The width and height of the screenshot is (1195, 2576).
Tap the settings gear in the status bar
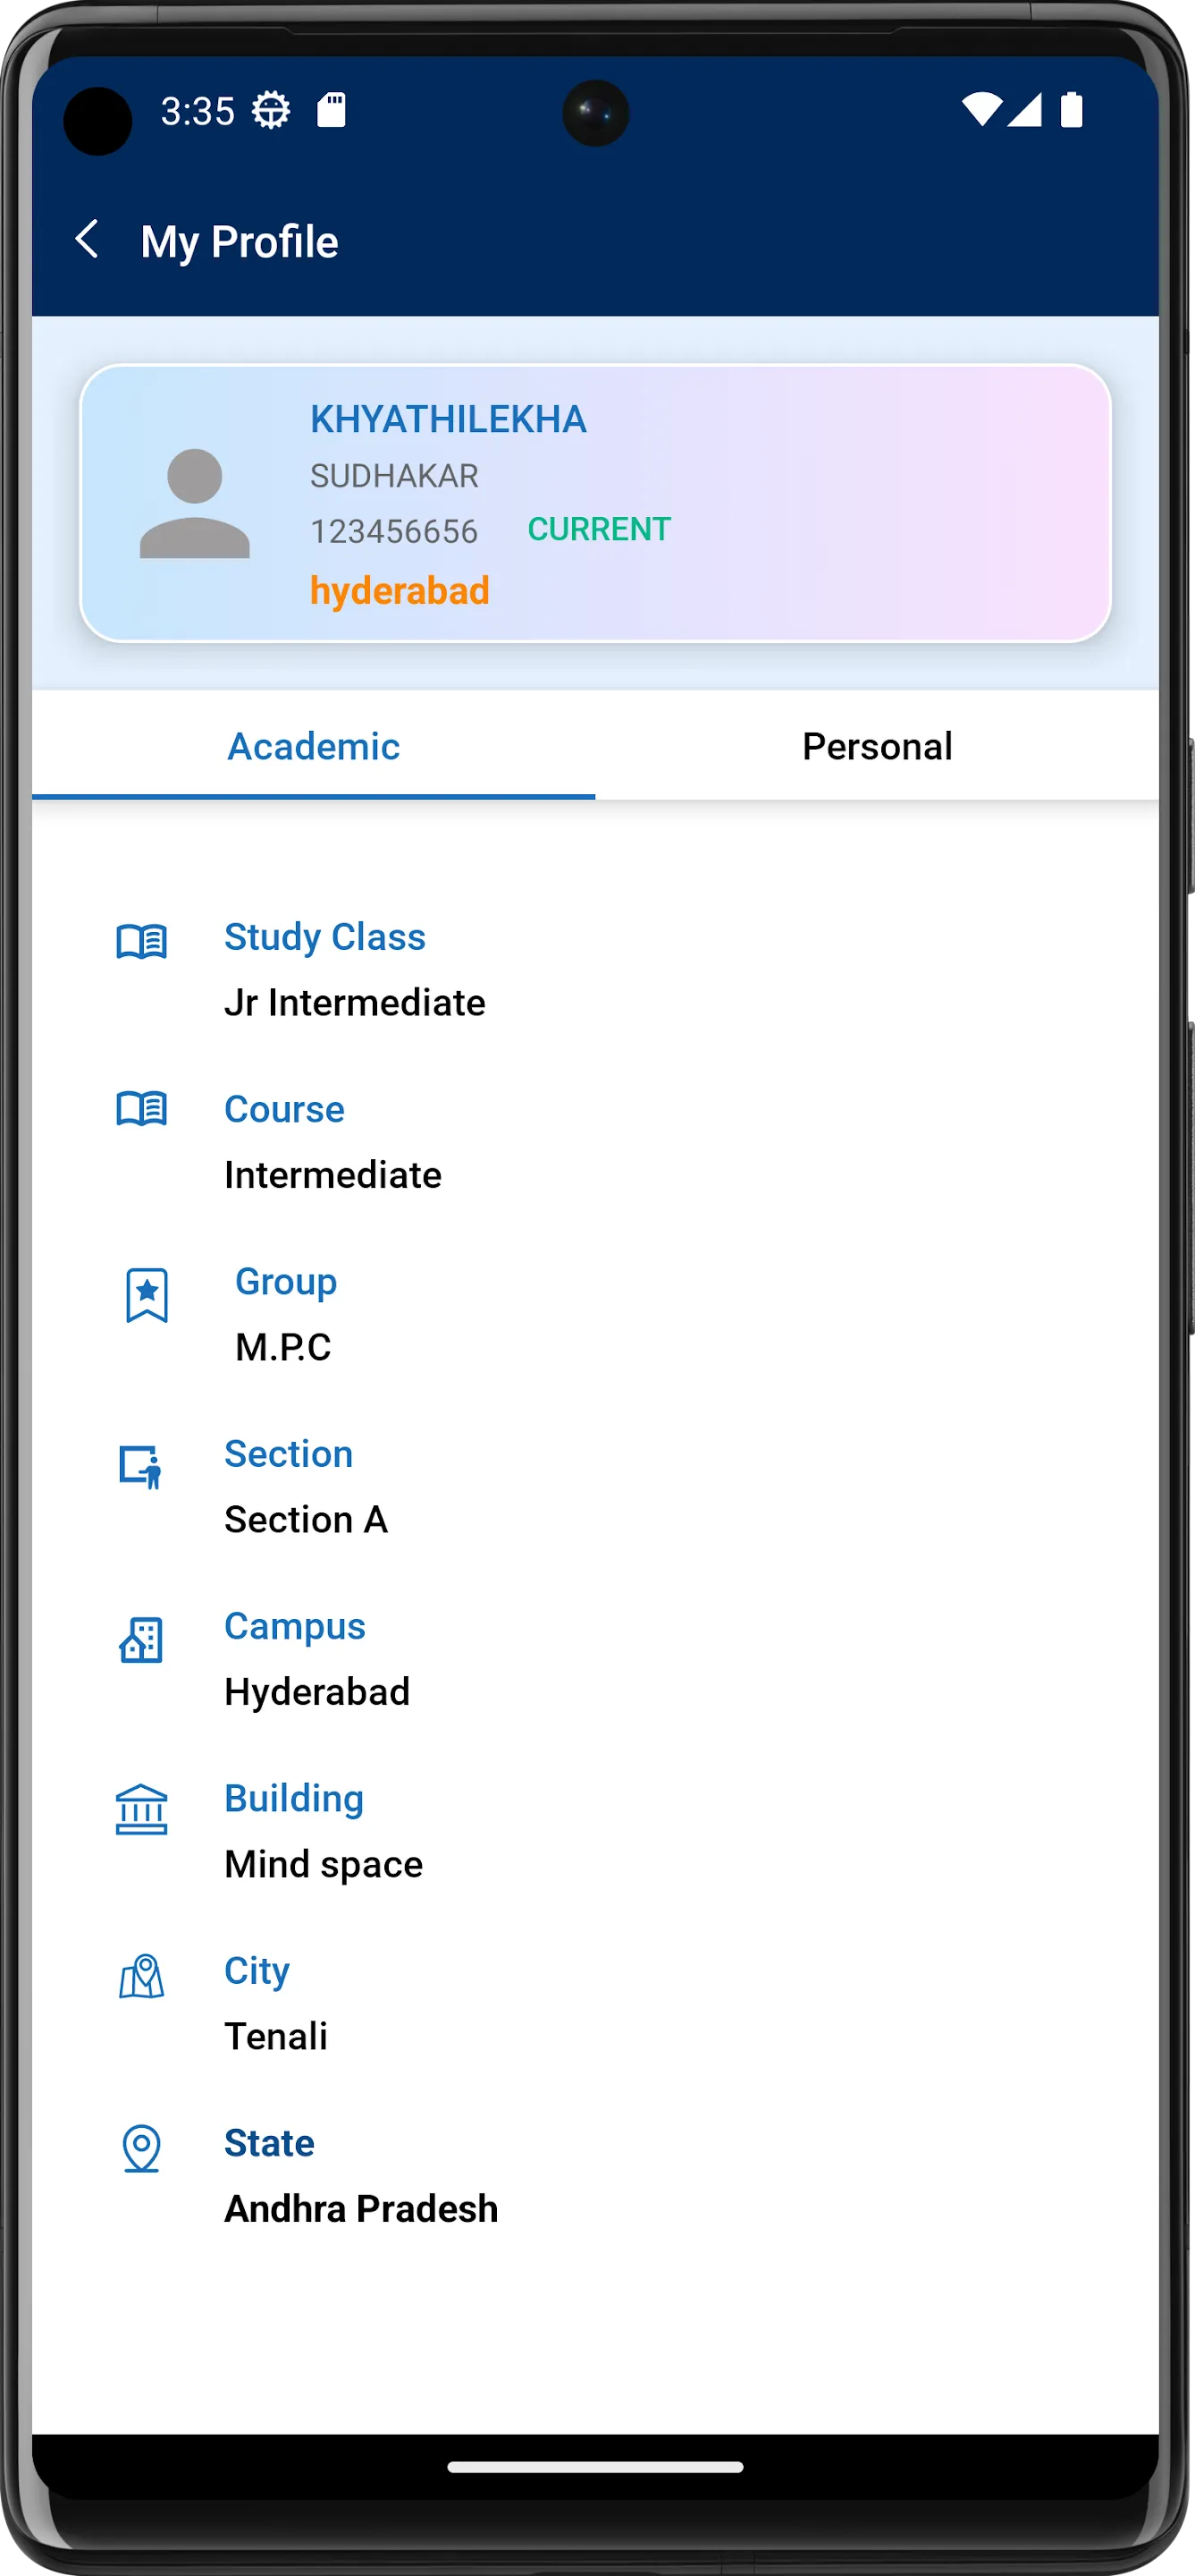pyautogui.click(x=271, y=110)
